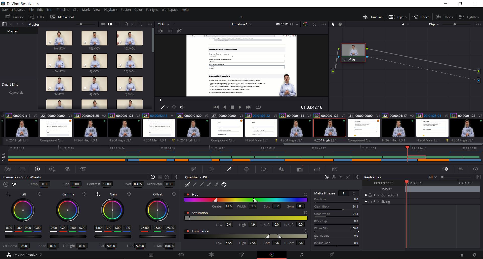Screen dimensions: 483x259
Task: Open the Information panel icon
Action: 475,169
